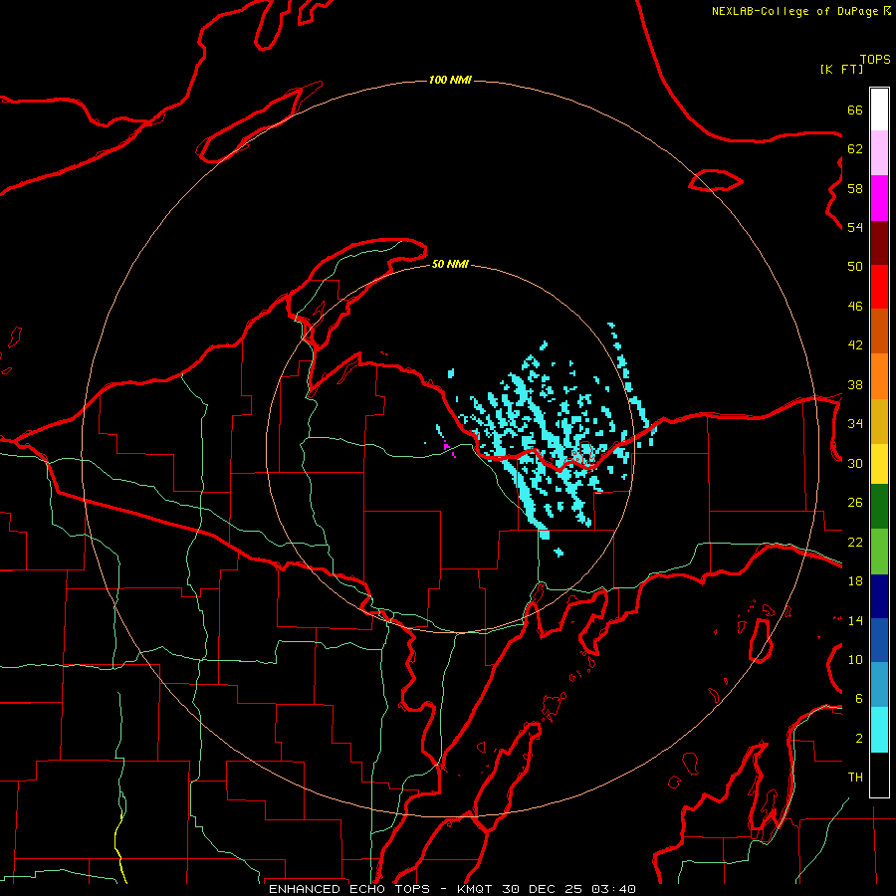The width and height of the screenshot is (896, 896).
Task: Click the '50' legend value label
Action: click(x=855, y=266)
